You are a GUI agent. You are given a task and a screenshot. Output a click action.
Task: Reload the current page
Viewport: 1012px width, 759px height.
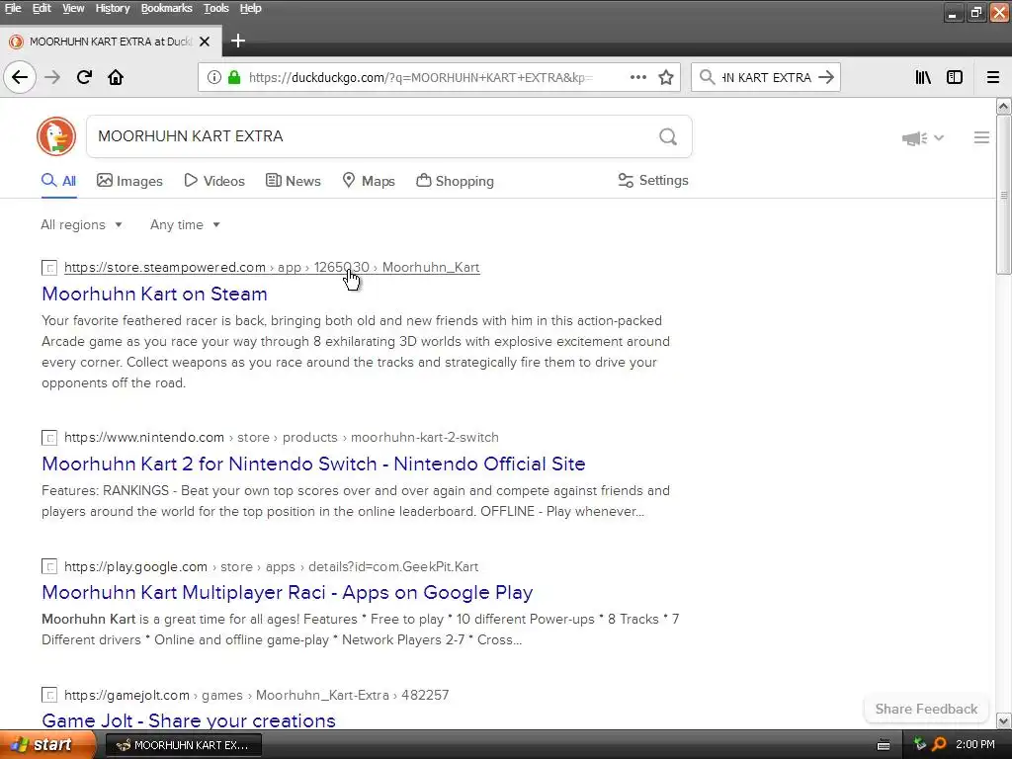[84, 77]
